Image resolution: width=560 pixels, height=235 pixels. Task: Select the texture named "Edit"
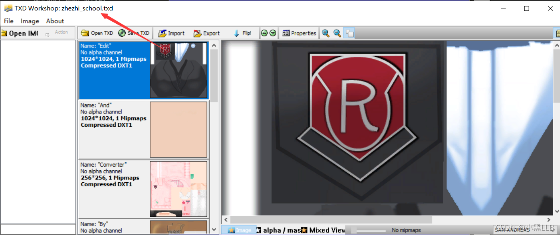[x=143, y=70]
